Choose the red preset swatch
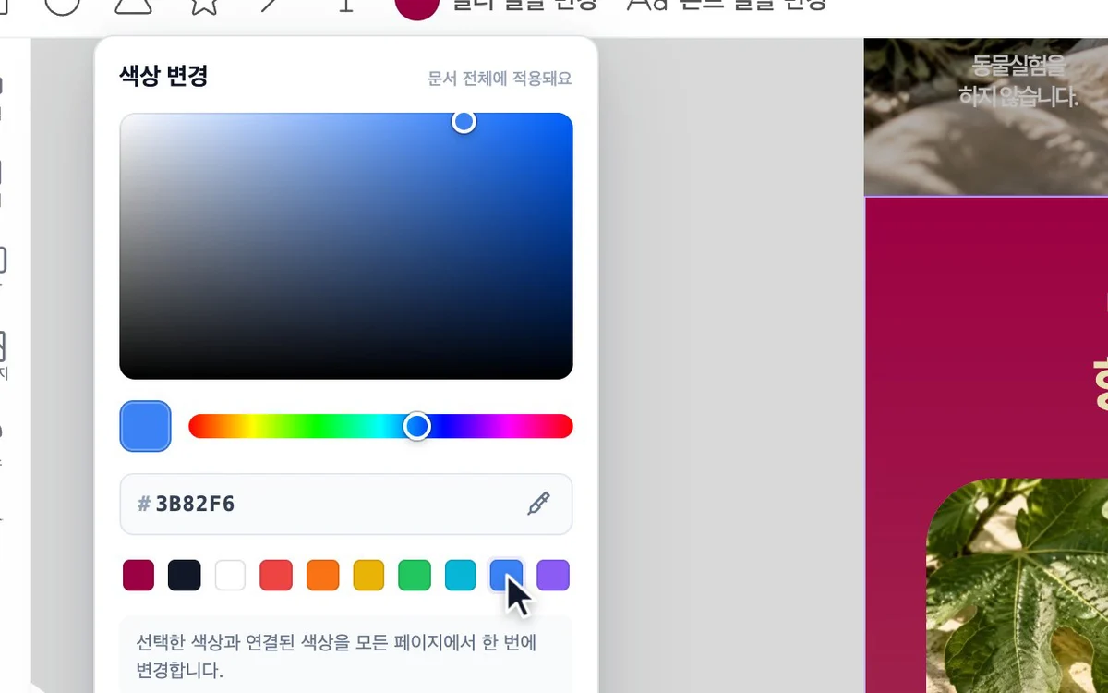1108x693 pixels. pyautogui.click(x=276, y=575)
